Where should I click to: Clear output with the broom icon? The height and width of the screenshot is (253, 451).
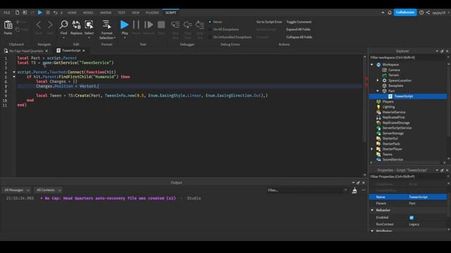pyautogui.click(x=354, y=190)
